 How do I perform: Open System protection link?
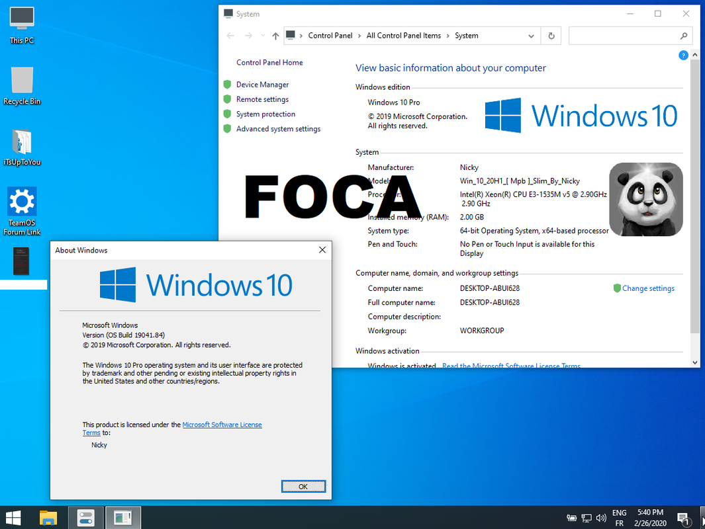[265, 114]
